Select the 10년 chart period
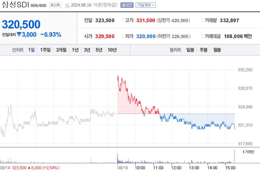This screenshot has width=260, height=177. click(112, 50)
